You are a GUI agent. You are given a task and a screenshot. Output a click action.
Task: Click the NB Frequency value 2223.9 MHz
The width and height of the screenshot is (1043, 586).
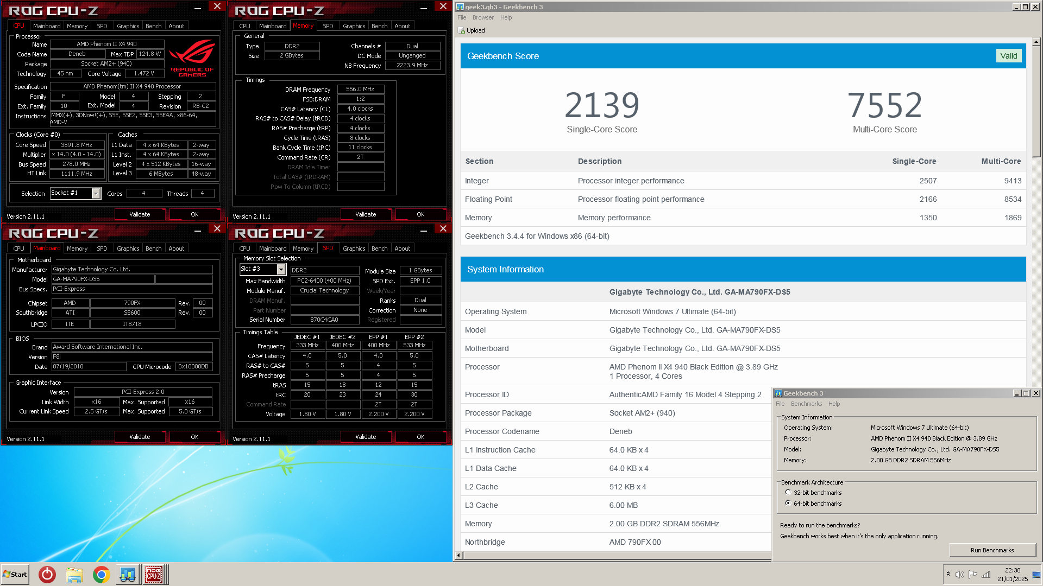pos(412,66)
